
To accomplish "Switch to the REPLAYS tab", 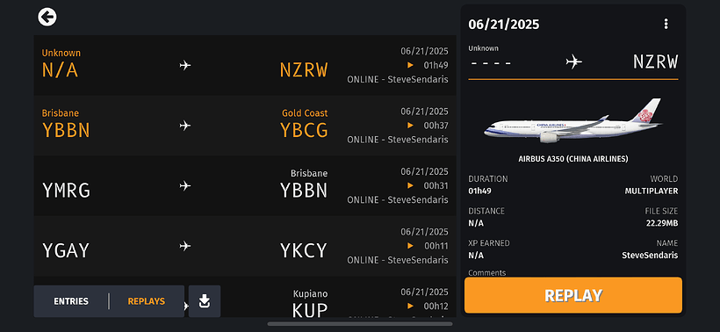I will point(146,301).
